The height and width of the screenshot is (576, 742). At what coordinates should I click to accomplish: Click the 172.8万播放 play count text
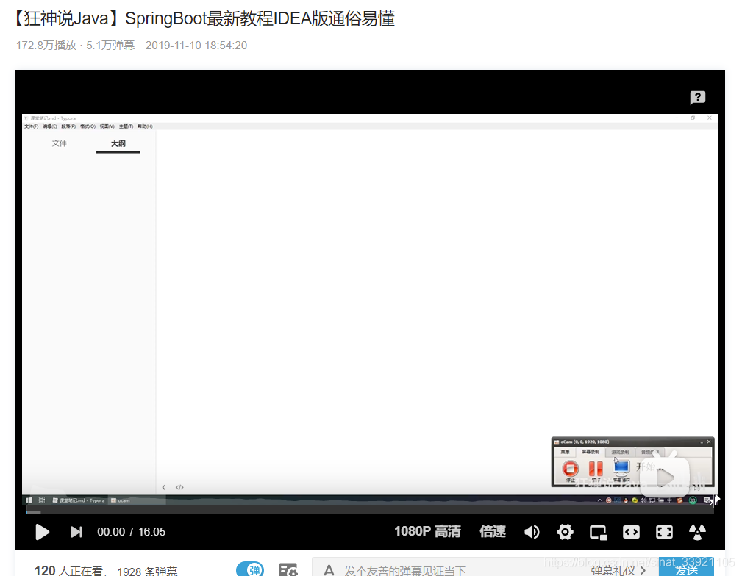click(46, 46)
